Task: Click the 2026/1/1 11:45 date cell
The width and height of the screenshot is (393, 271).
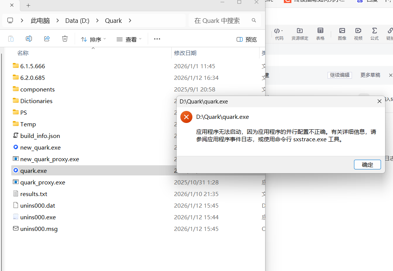Action: point(195,66)
